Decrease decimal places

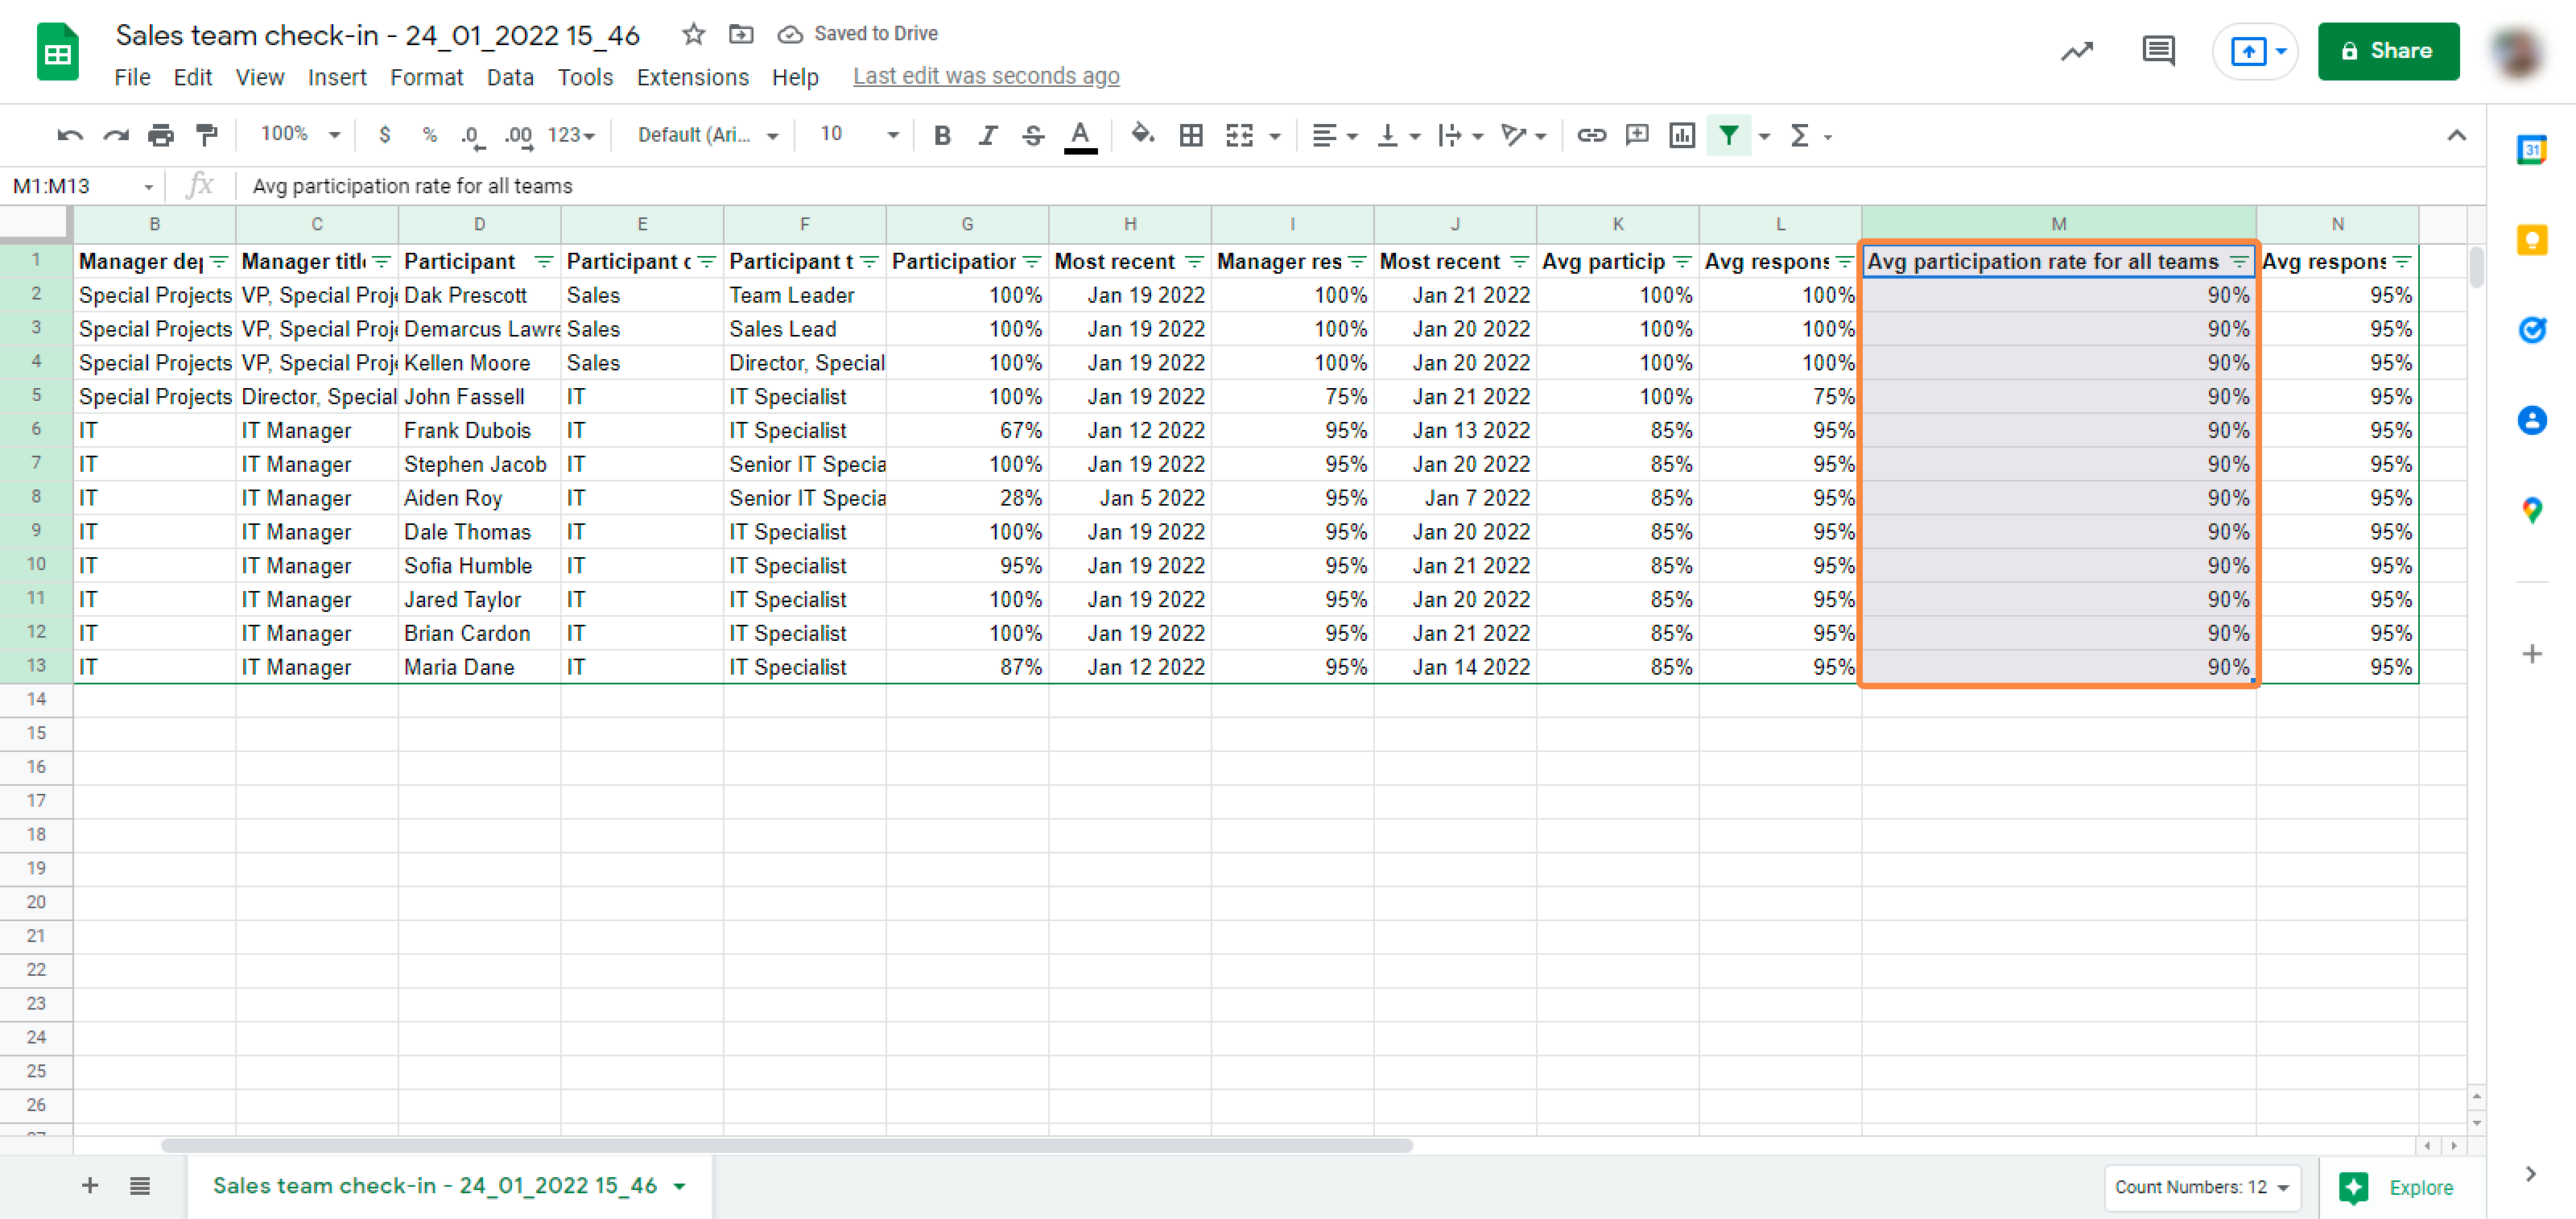click(473, 135)
